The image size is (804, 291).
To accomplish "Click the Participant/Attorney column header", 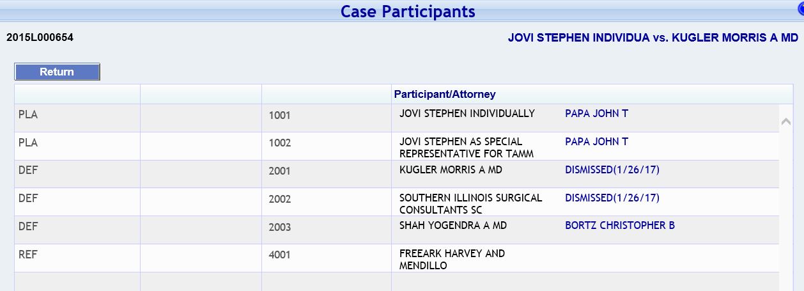I will point(444,94).
